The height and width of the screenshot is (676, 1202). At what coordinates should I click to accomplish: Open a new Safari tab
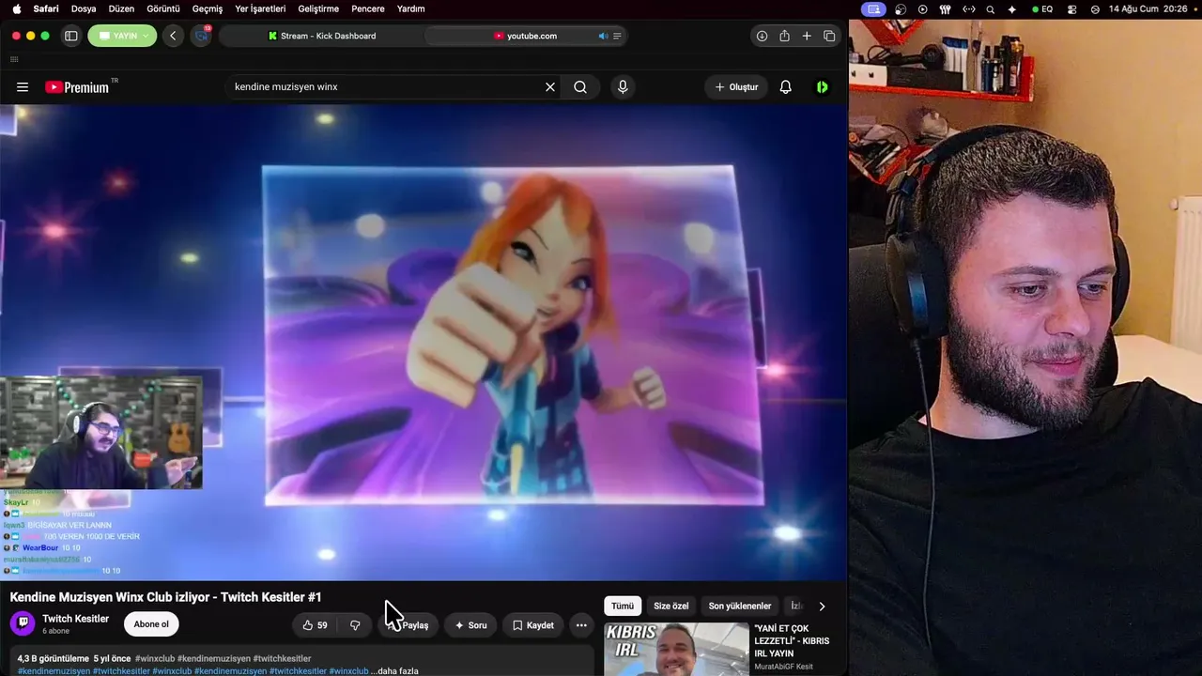point(807,36)
